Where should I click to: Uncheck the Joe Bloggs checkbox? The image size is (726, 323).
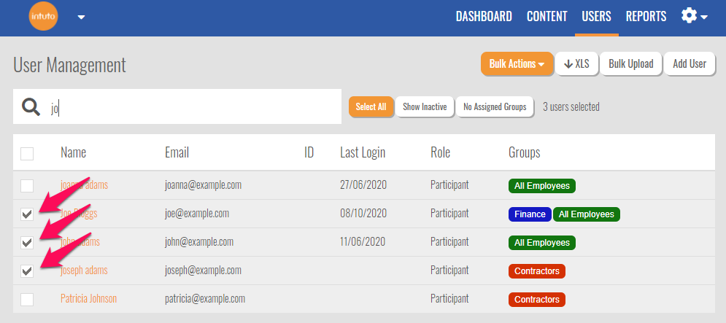[27, 214]
